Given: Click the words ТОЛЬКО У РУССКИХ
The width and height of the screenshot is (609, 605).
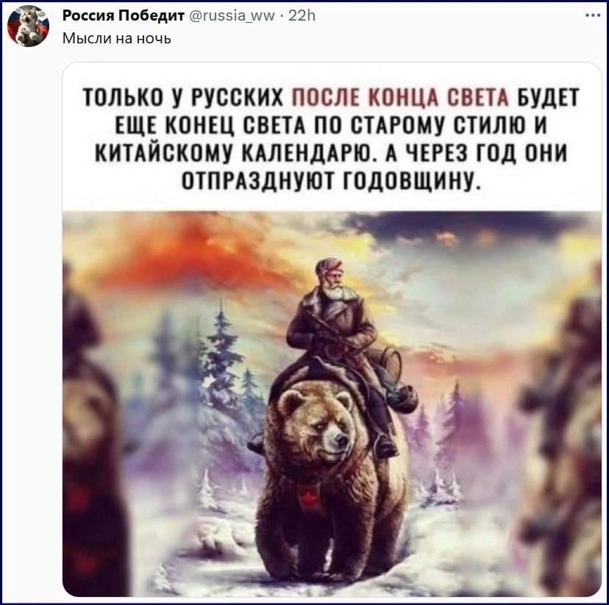Looking at the screenshot, I should click(x=183, y=97).
